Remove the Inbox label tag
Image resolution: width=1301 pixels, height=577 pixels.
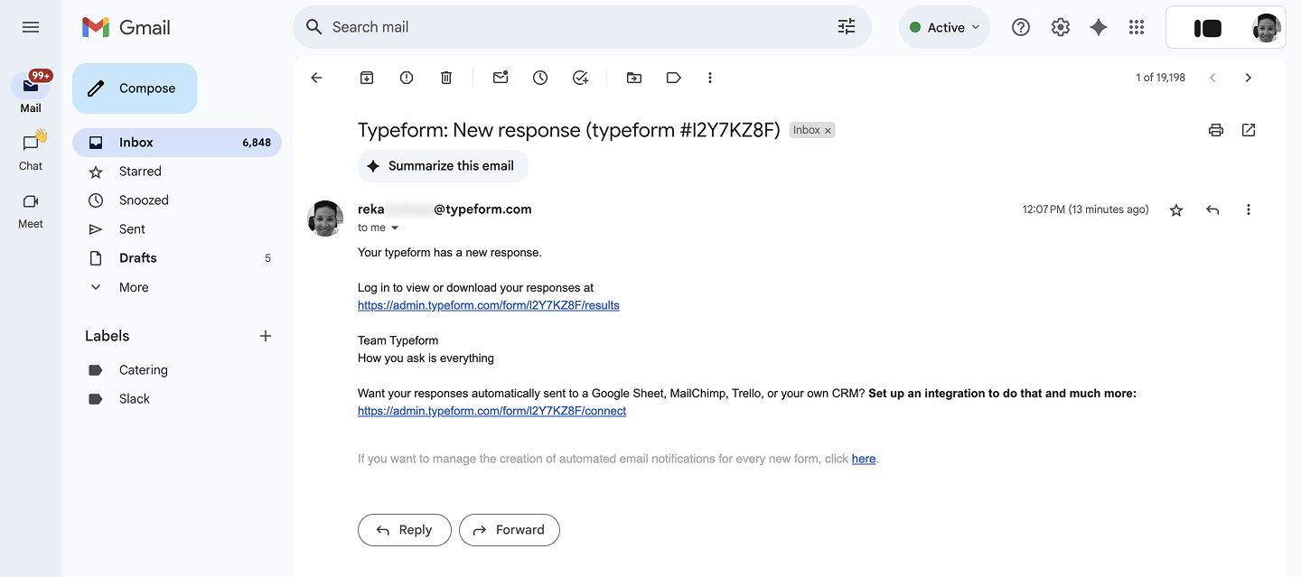click(x=828, y=130)
